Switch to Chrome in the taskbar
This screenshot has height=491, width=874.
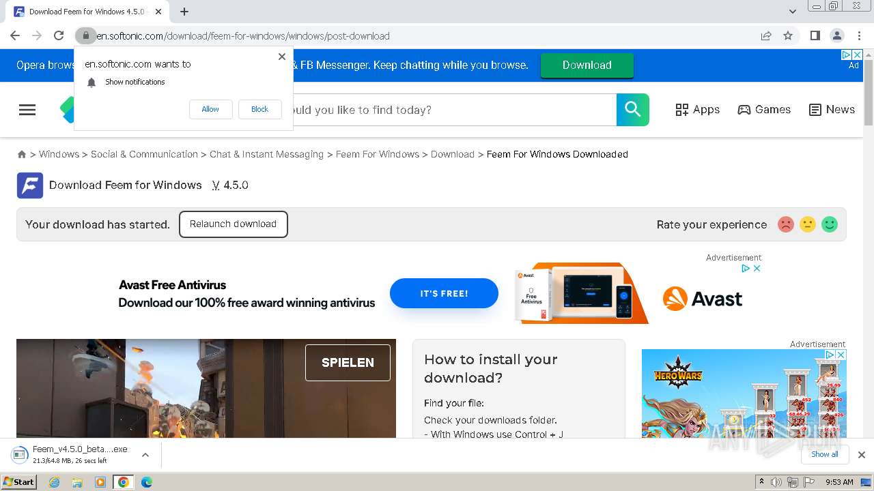(x=123, y=482)
